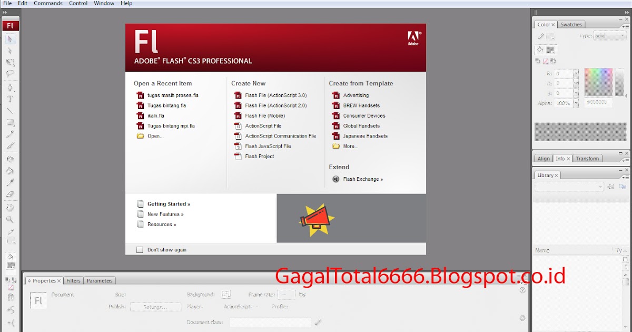
Task: Select the Pen tool
Action: 10,87
